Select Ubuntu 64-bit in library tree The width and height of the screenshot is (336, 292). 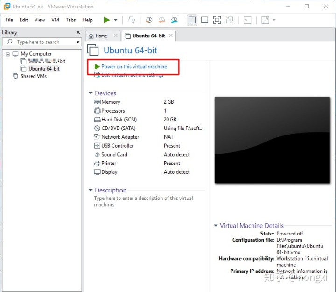(44, 69)
